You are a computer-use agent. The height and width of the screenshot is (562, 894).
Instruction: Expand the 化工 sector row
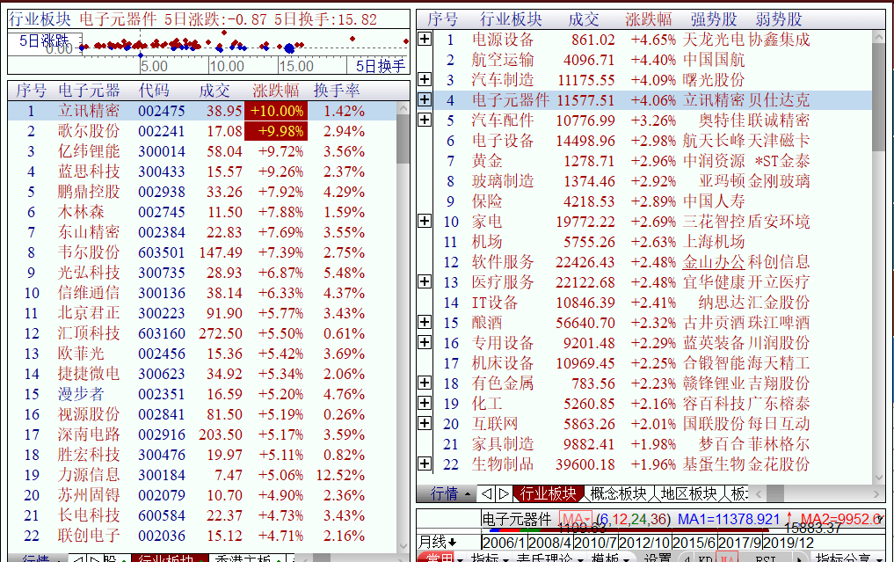point(425,403)
